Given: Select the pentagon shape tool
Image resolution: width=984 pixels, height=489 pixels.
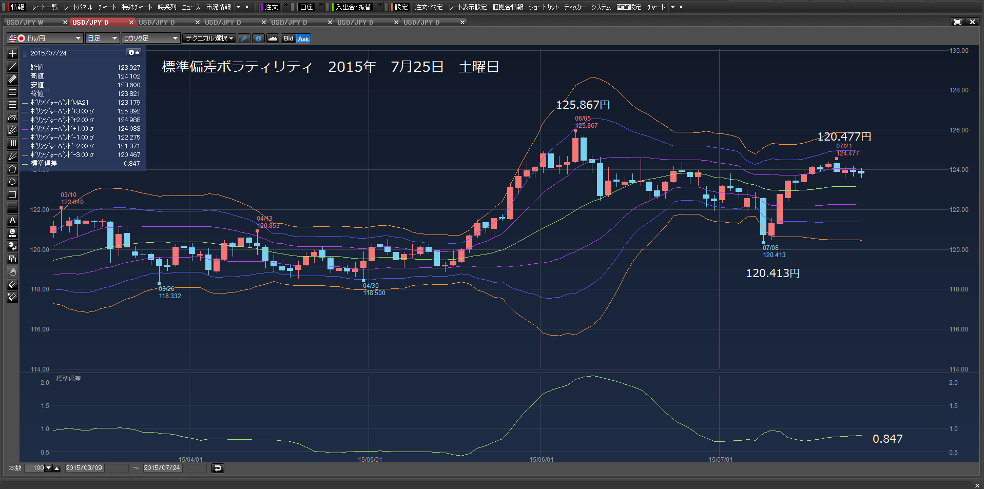Looking at the screenshot, I should 12,169.
